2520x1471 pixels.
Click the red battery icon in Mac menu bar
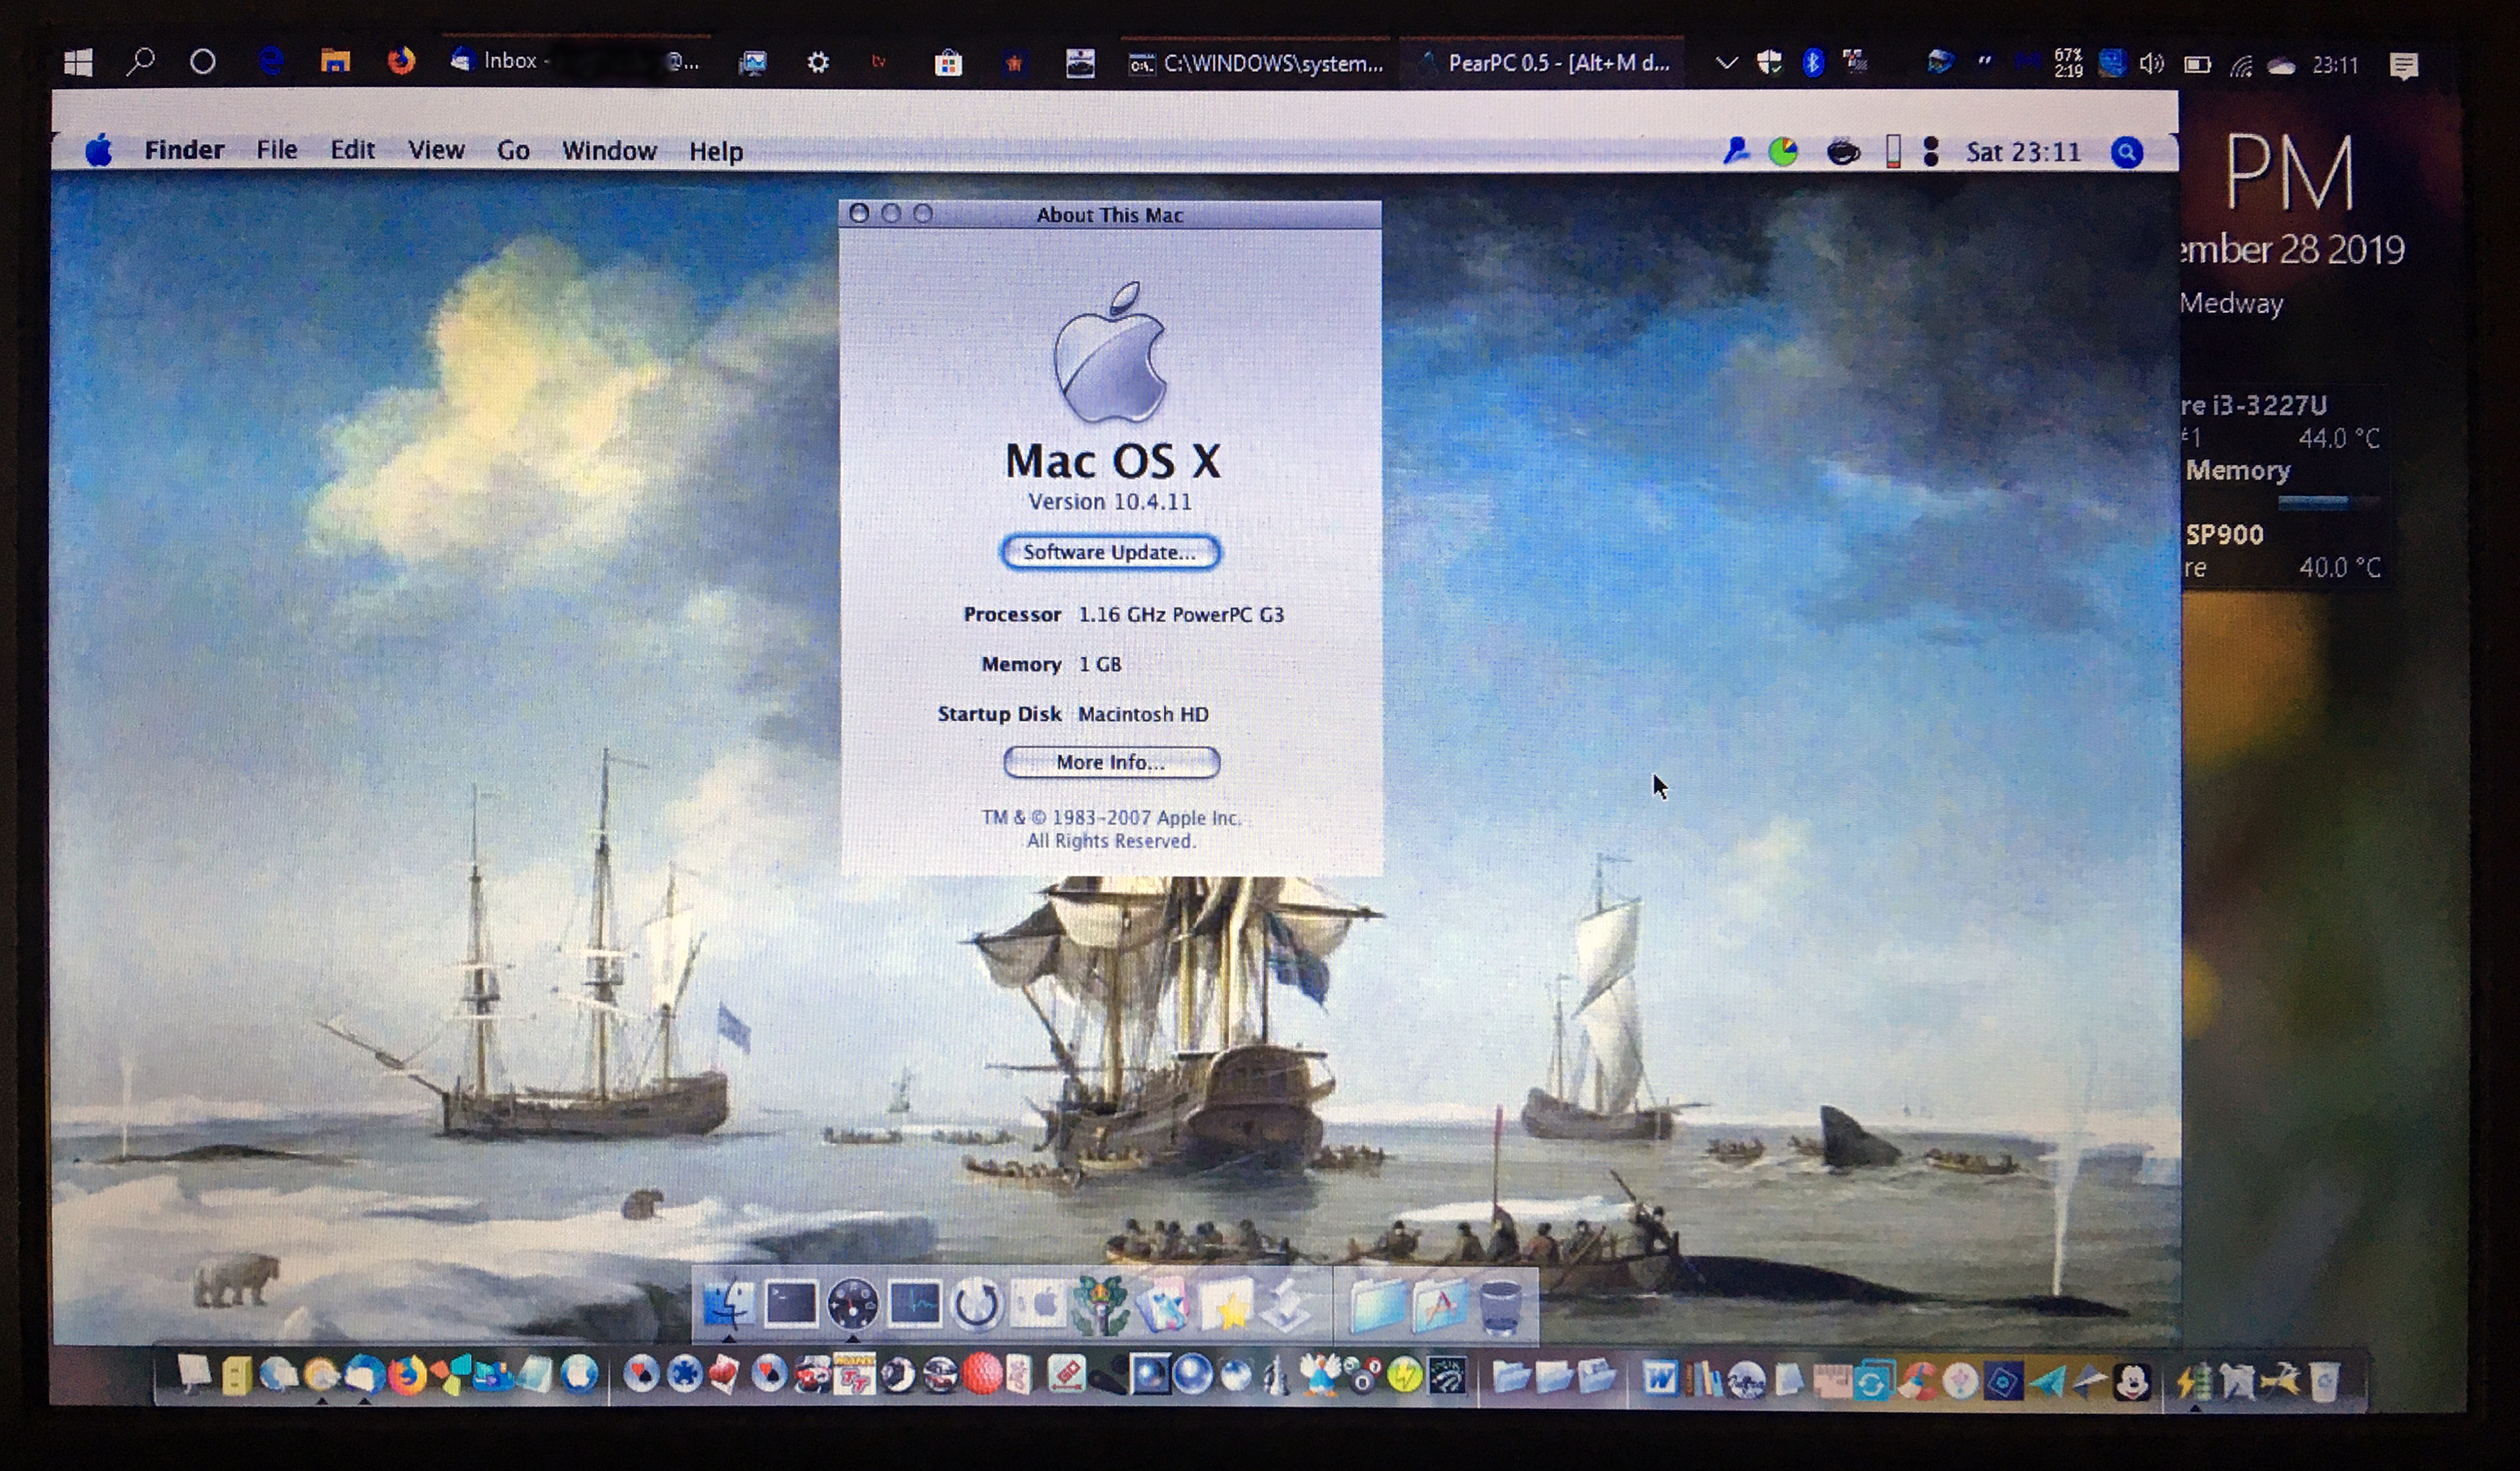tap(1893, 152)
